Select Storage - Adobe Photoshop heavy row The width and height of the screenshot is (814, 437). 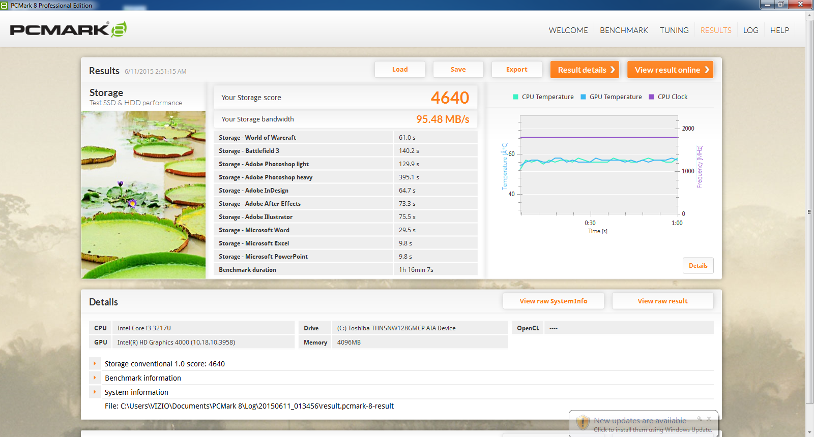click(x=345, y=177)
